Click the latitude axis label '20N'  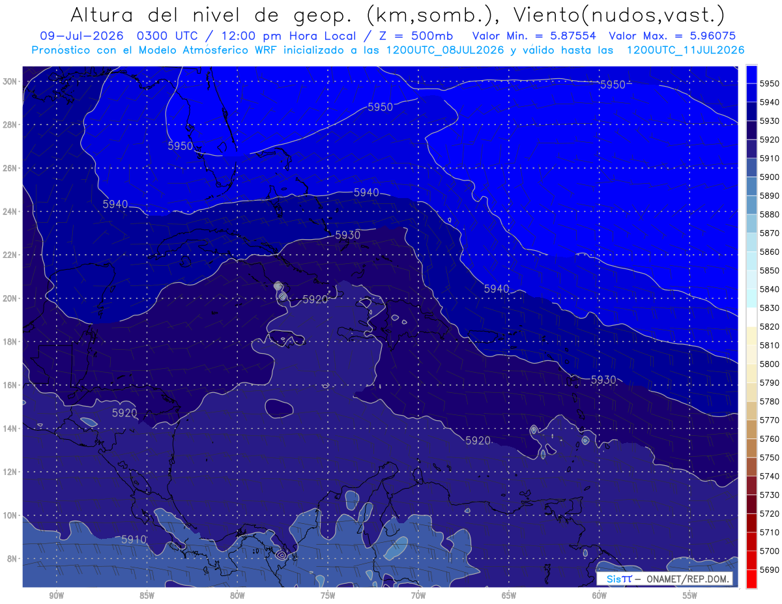10,298
